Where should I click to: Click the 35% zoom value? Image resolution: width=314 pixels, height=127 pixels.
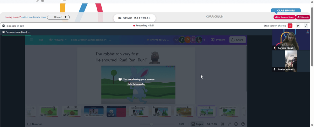(x=181, y=124)
